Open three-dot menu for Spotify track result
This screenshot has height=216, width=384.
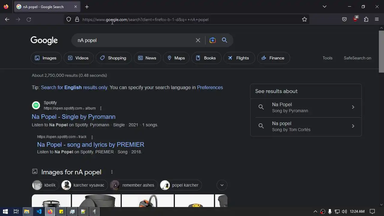(x=92, y=137)
